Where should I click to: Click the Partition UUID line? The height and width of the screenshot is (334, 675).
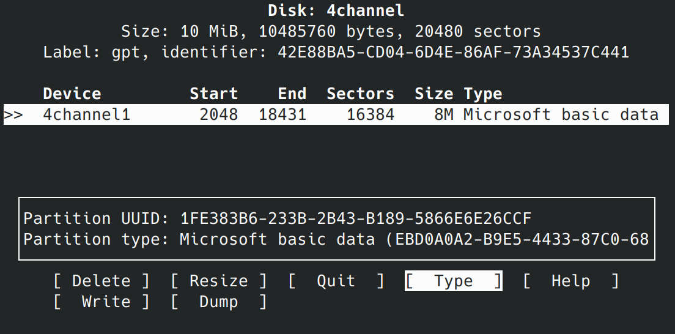tap(277, 218)
